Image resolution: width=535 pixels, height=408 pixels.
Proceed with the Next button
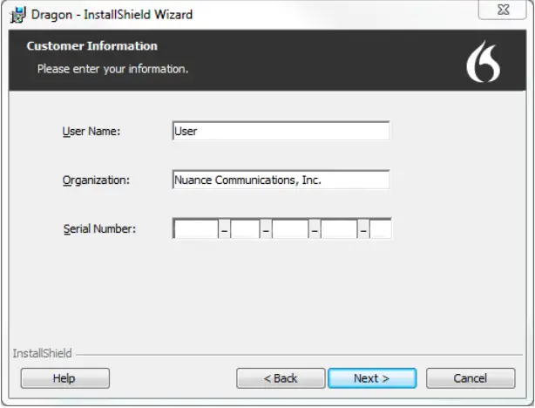372,378
